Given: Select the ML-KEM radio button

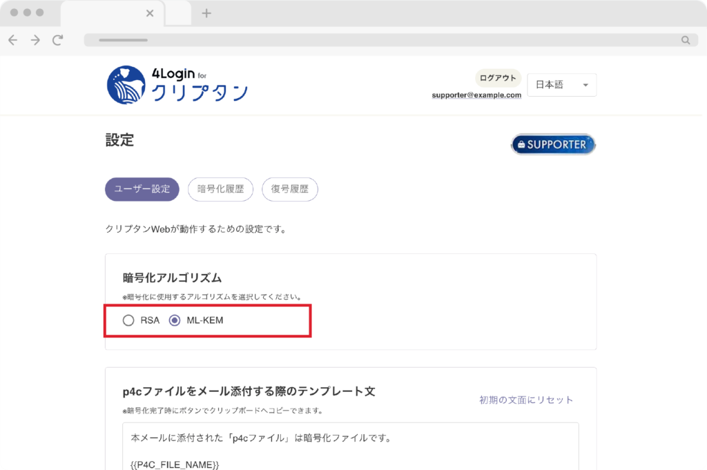Looking at the screenshot, I should click(175, 320).
